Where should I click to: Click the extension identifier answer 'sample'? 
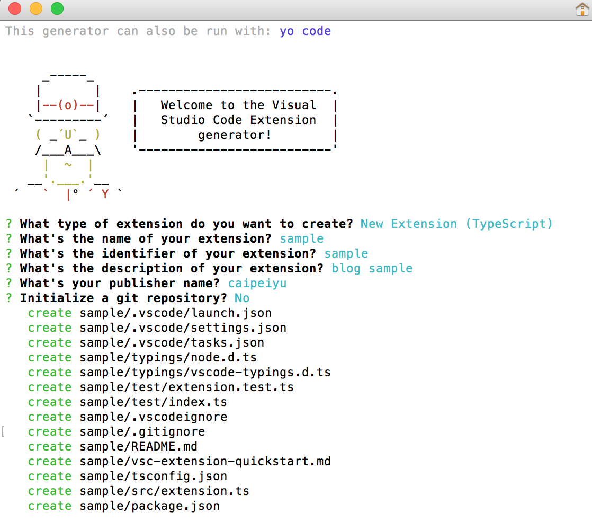(346, 253)
